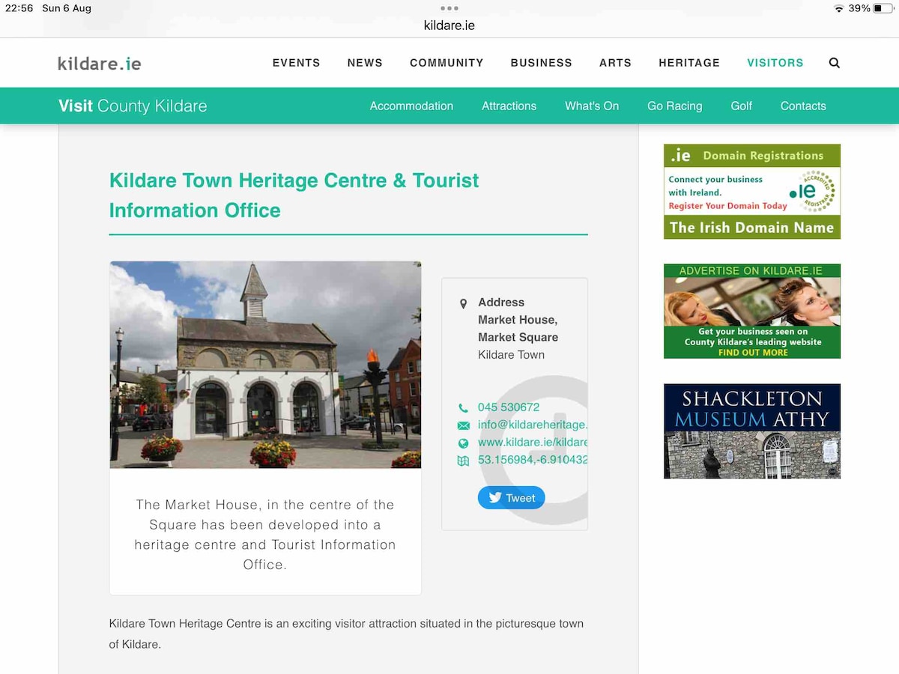Tap the Wi-Fi status icon
This screenshot has width=899, height=674.
click(x=838, y=8)
